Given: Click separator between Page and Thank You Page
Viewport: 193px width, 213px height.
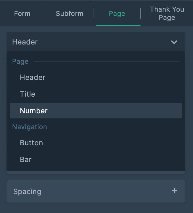Looking at the screenshot, I should click(140, 14).
